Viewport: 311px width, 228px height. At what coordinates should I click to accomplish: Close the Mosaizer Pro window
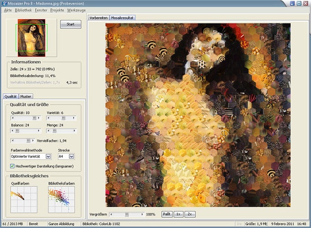(306, 3)
